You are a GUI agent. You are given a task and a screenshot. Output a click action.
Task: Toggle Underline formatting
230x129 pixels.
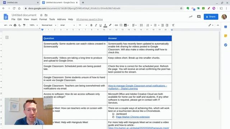coord(101,25)
